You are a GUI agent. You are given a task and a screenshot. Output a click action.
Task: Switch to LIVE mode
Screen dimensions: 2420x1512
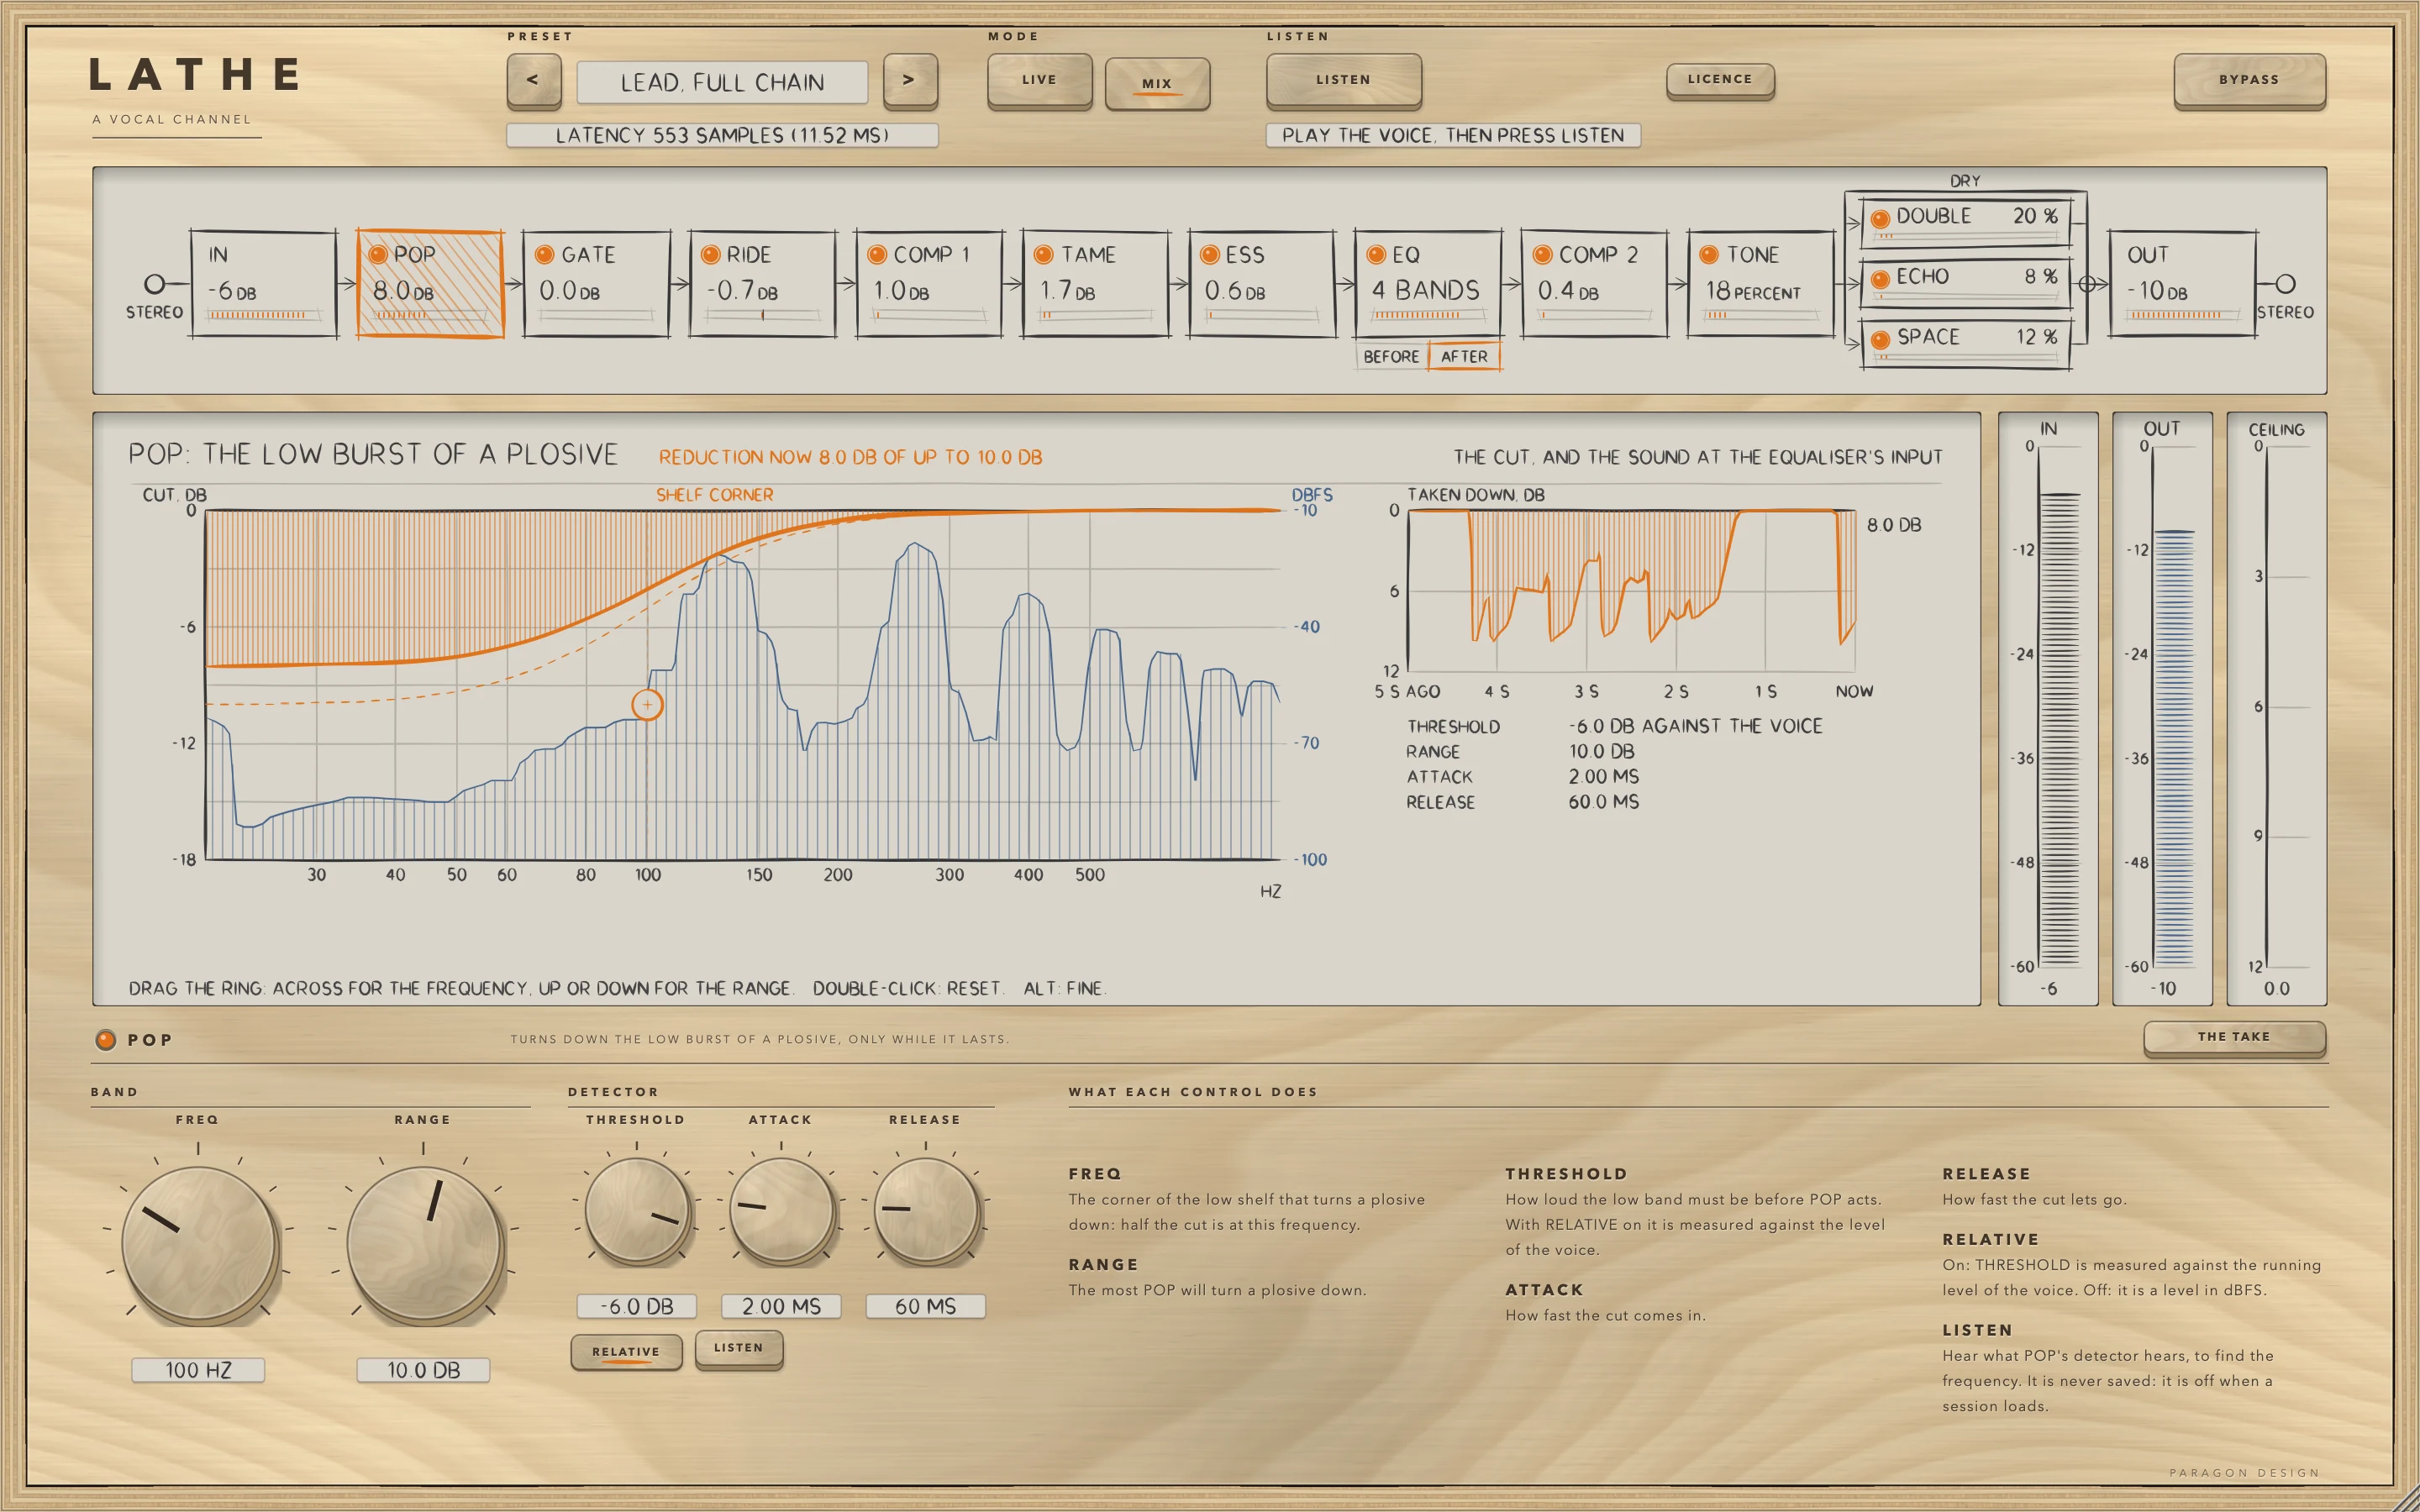[1039, 80]
